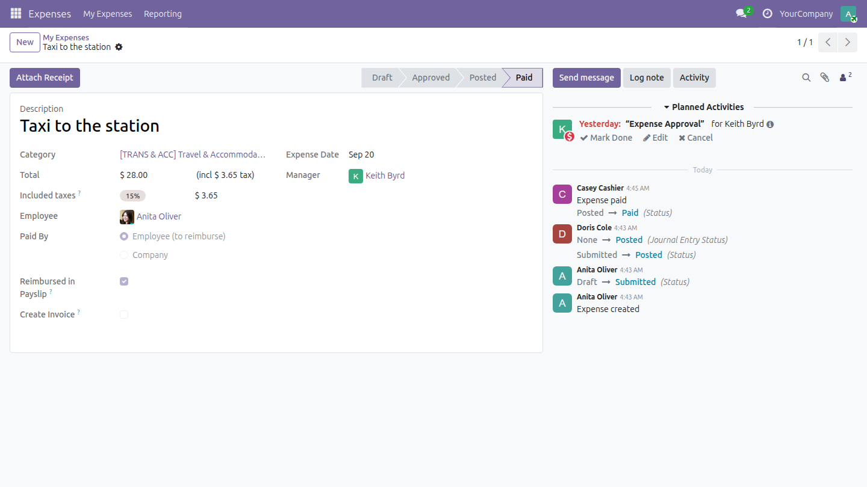867x487 pixels.
Task: Click Keith Byrd's manager avatar
Action: point(355,176)
